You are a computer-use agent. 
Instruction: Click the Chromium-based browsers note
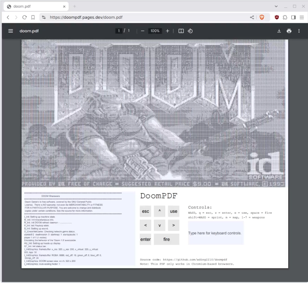point(187,264)
